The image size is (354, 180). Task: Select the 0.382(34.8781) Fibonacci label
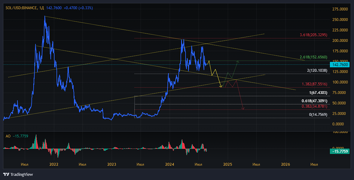[x=314, y=106]
